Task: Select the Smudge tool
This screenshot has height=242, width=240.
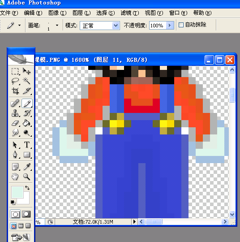Action: click(x=15, y=133)
